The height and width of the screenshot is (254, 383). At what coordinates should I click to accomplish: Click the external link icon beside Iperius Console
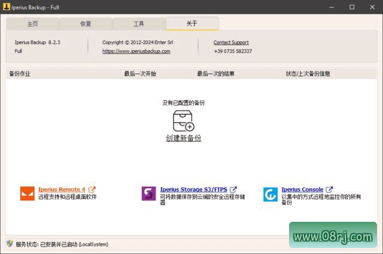coord(330,189)
